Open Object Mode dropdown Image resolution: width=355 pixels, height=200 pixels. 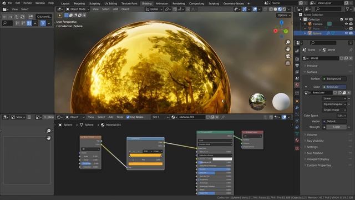coord(78,9)
